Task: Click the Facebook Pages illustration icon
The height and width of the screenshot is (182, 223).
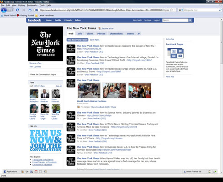Action: point(175,53)
